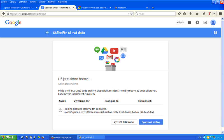Open the Zobrazení menu
Image resolution: width=224 pixels, height=140 pixels.
(x=23, y=2)
